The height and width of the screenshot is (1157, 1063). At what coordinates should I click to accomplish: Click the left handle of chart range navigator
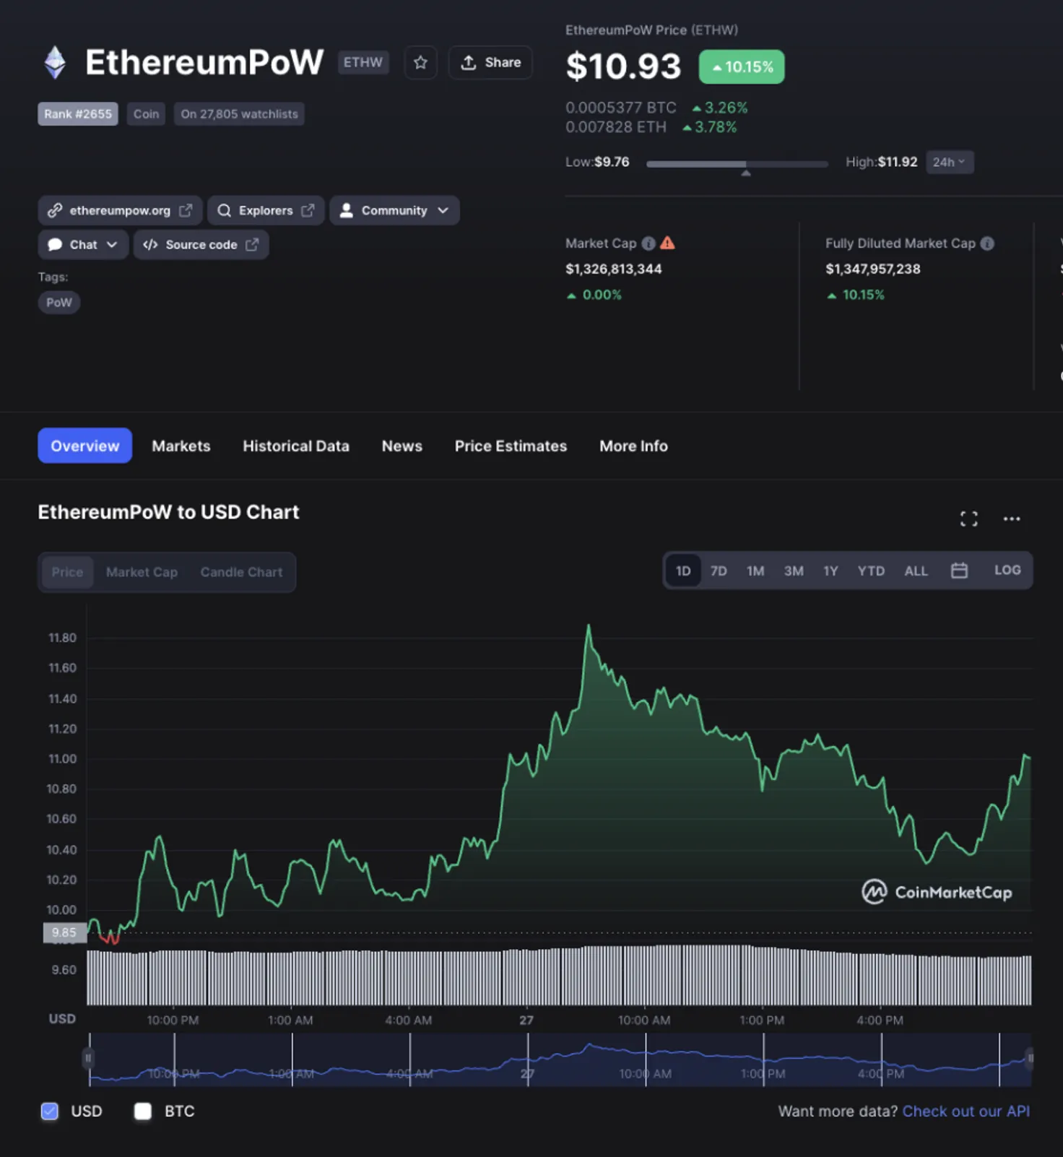coord(88,1059)
